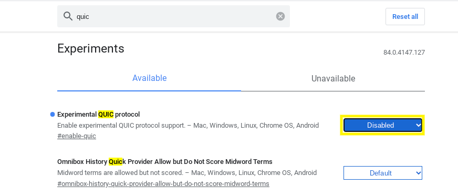Click the blue modified-flag dot indicator
The image size is (458, 196).
pos(53,115)
